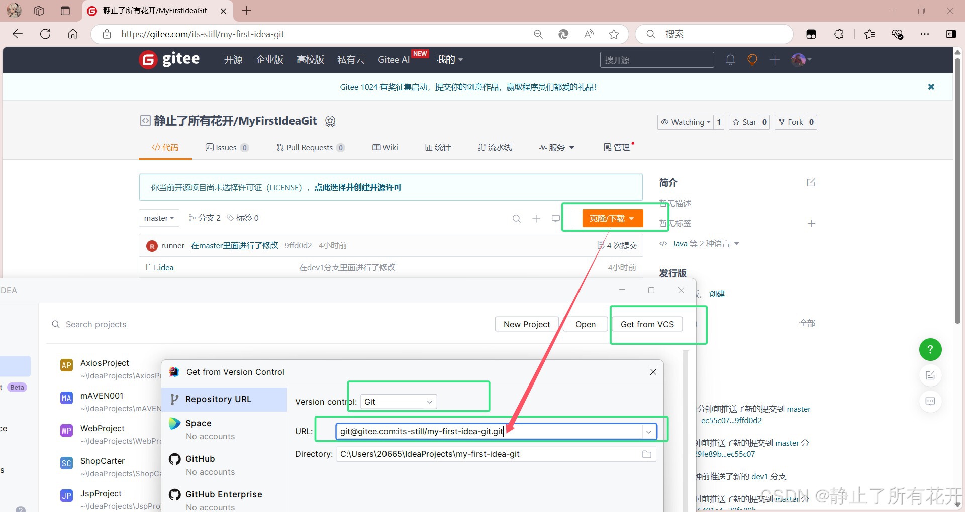Open Version control Git combo box

pyautogui.click(x=399, y=402)
